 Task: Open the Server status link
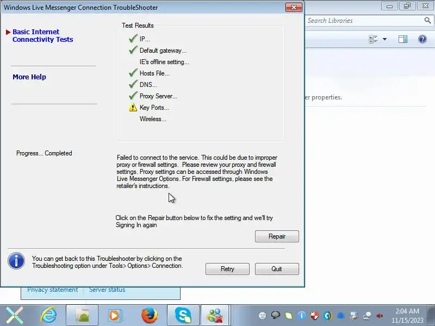pyautogui.click(x=107, y=290)
